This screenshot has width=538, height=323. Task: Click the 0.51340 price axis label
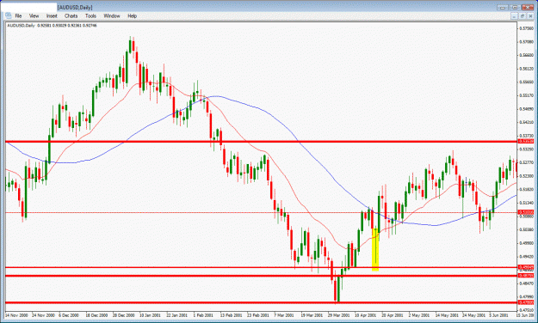point(526,203)
